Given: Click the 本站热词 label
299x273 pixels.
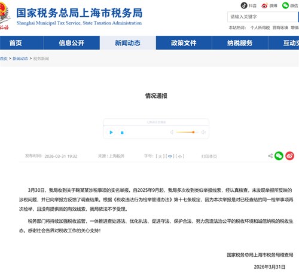Looking at the screenshot, I should (237, 27).
